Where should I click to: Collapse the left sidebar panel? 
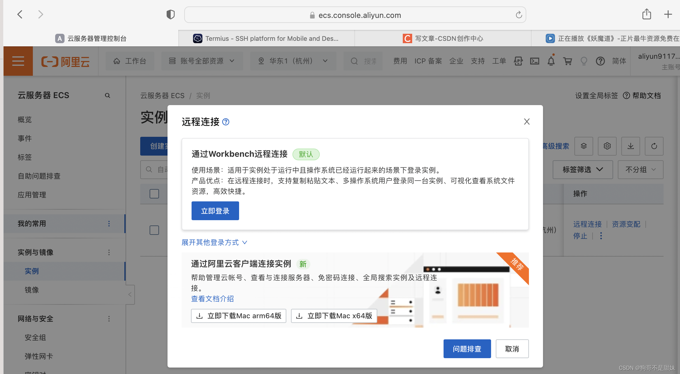coord(130,294)
